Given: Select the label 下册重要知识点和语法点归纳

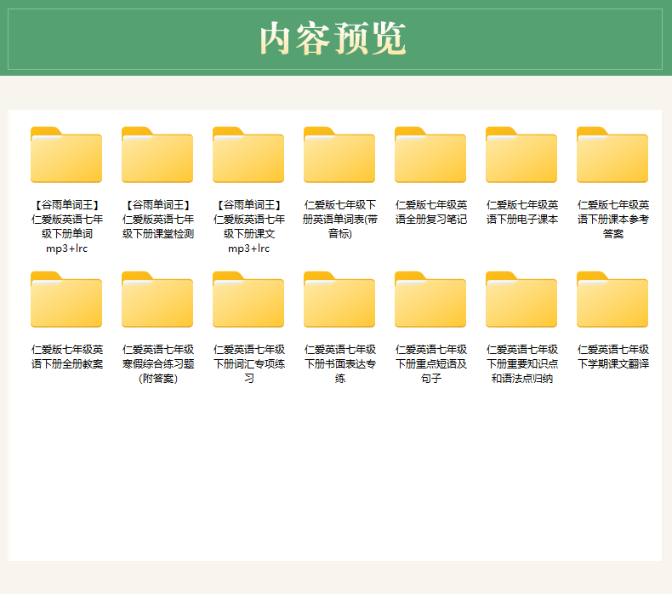Looking at the screenshot, I should point(522,363).
